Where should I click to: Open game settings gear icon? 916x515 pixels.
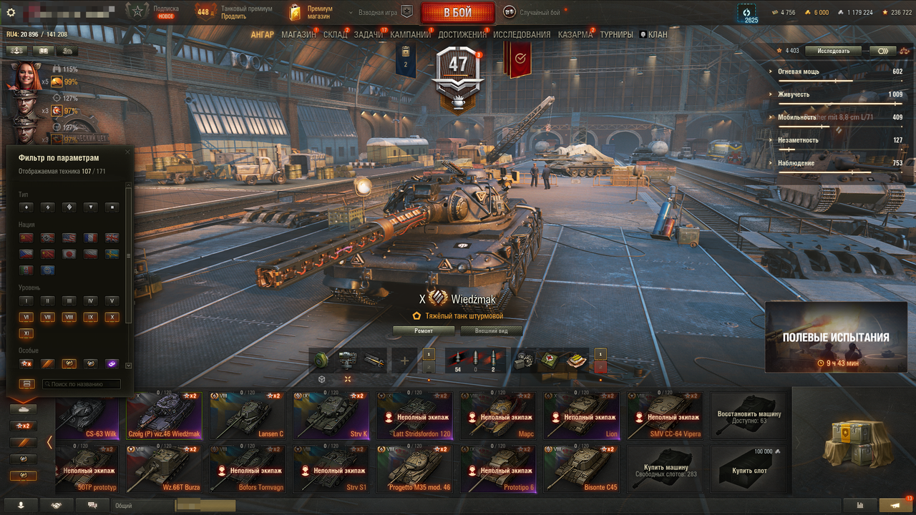point(11,12)
